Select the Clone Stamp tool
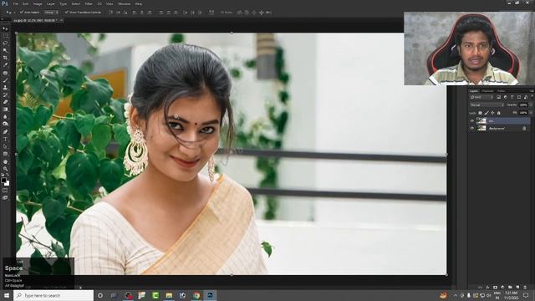 click(5, 87)
